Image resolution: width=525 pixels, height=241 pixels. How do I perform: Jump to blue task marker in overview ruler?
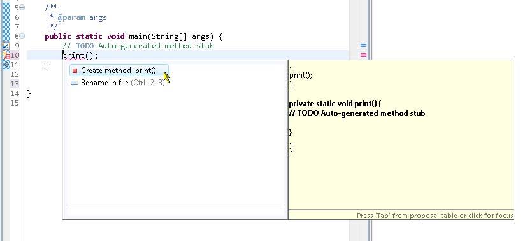363,45
